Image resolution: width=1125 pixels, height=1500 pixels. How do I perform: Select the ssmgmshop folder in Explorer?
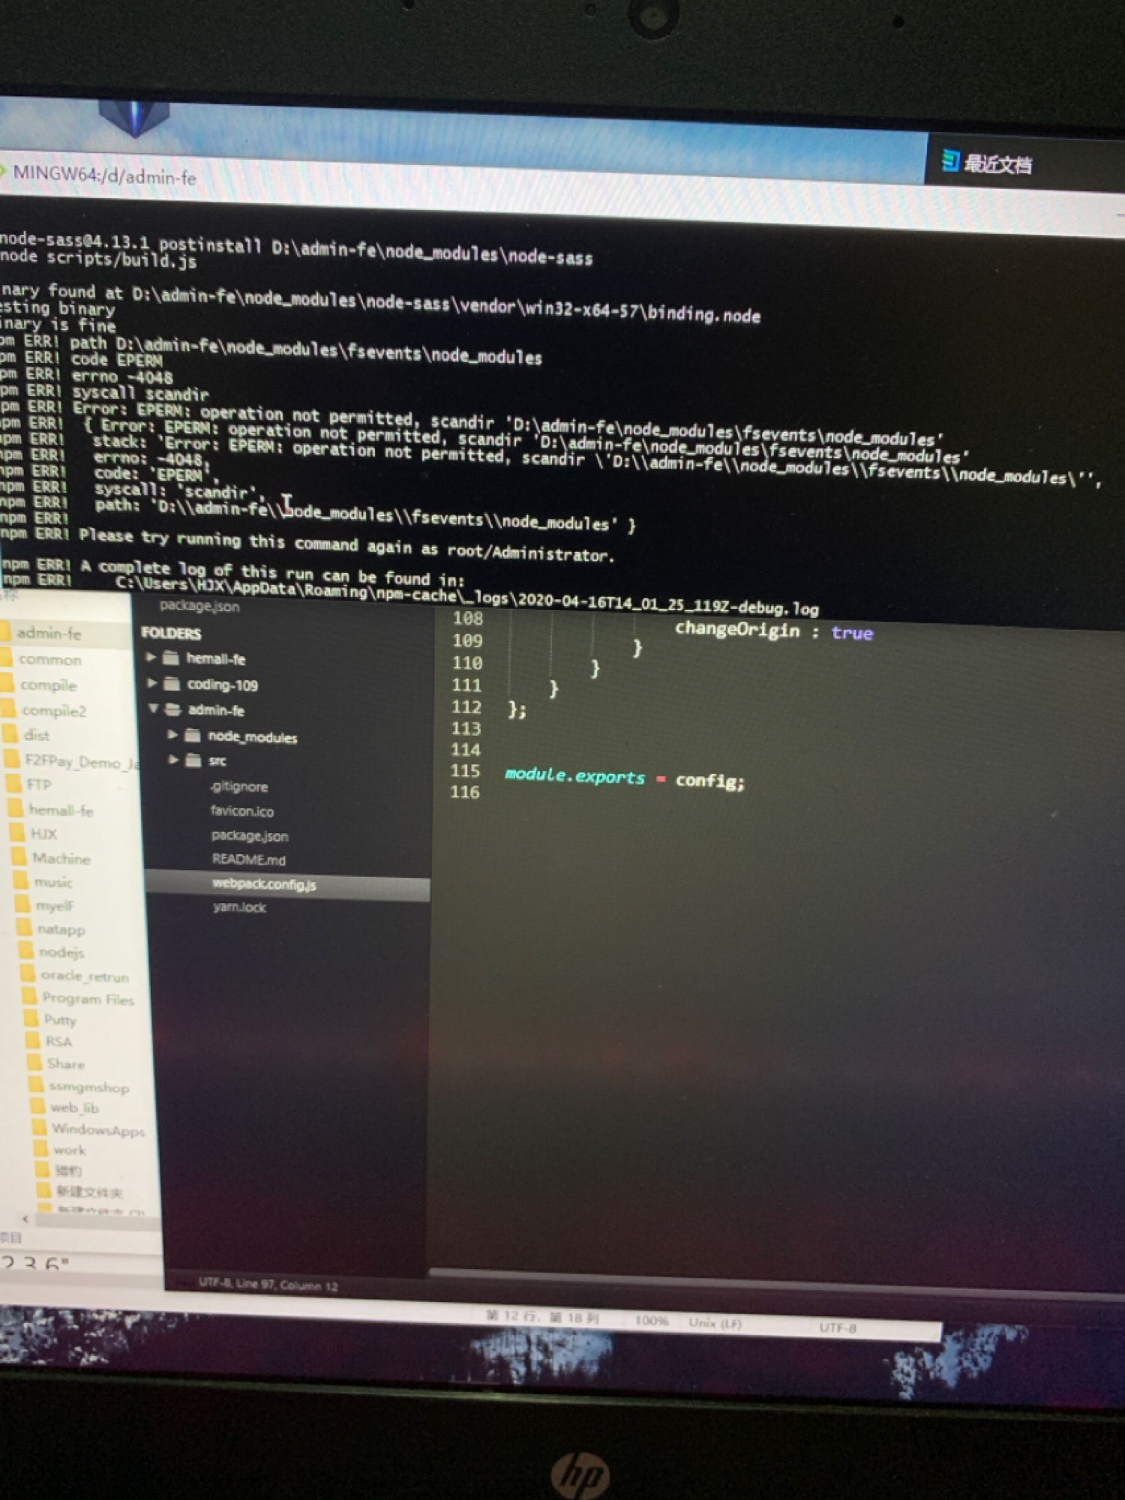pos(88,1086)
